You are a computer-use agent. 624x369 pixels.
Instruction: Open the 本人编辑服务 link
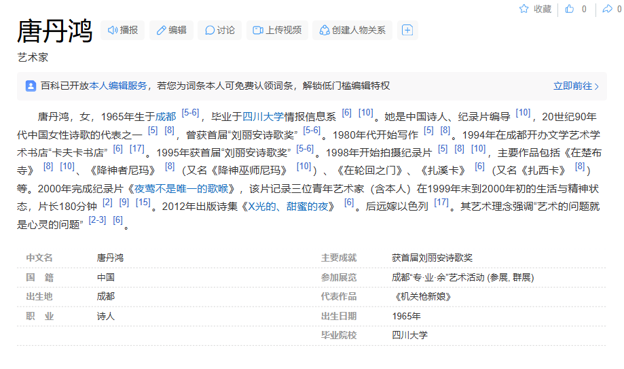118,86
